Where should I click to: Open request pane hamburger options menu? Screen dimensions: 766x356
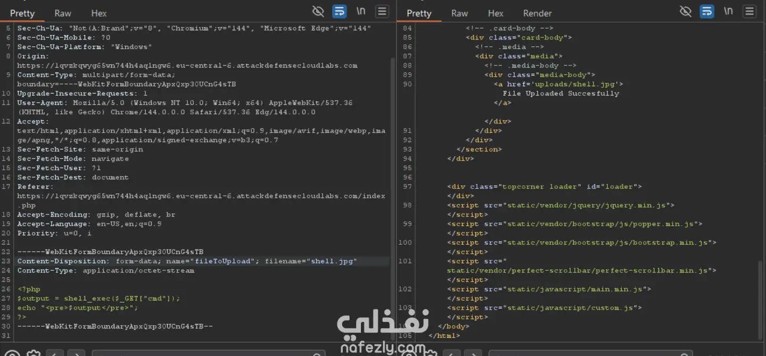[382, 11]
